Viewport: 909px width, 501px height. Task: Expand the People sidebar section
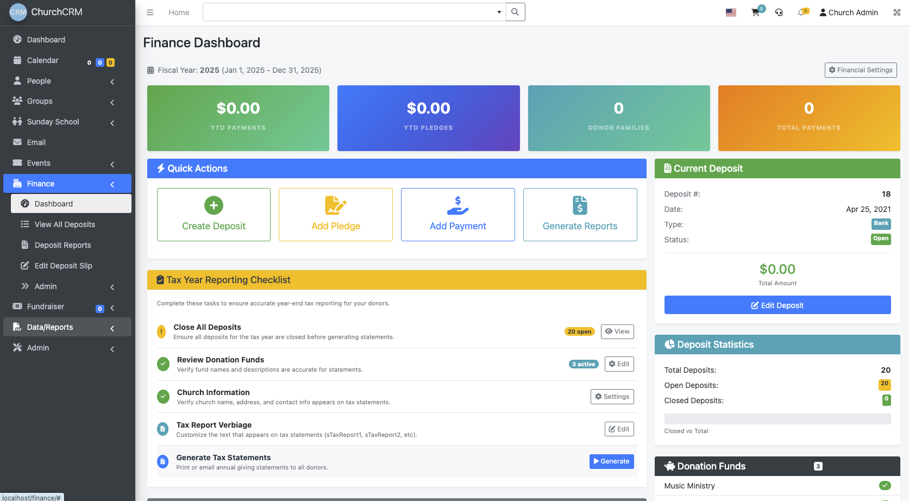(x=112, y=82)
